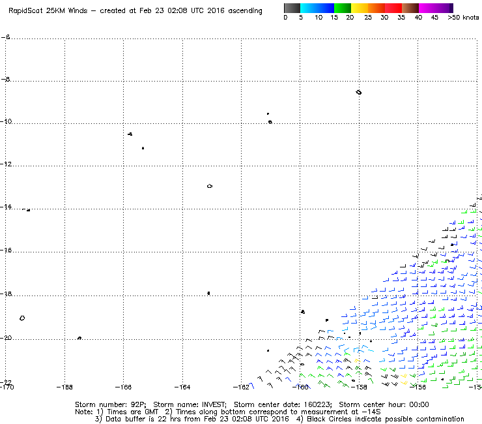This screenshot has height=424, width=482.
Task: Click the '-170' longitude axis label
Action: click(x=7, y=387)
